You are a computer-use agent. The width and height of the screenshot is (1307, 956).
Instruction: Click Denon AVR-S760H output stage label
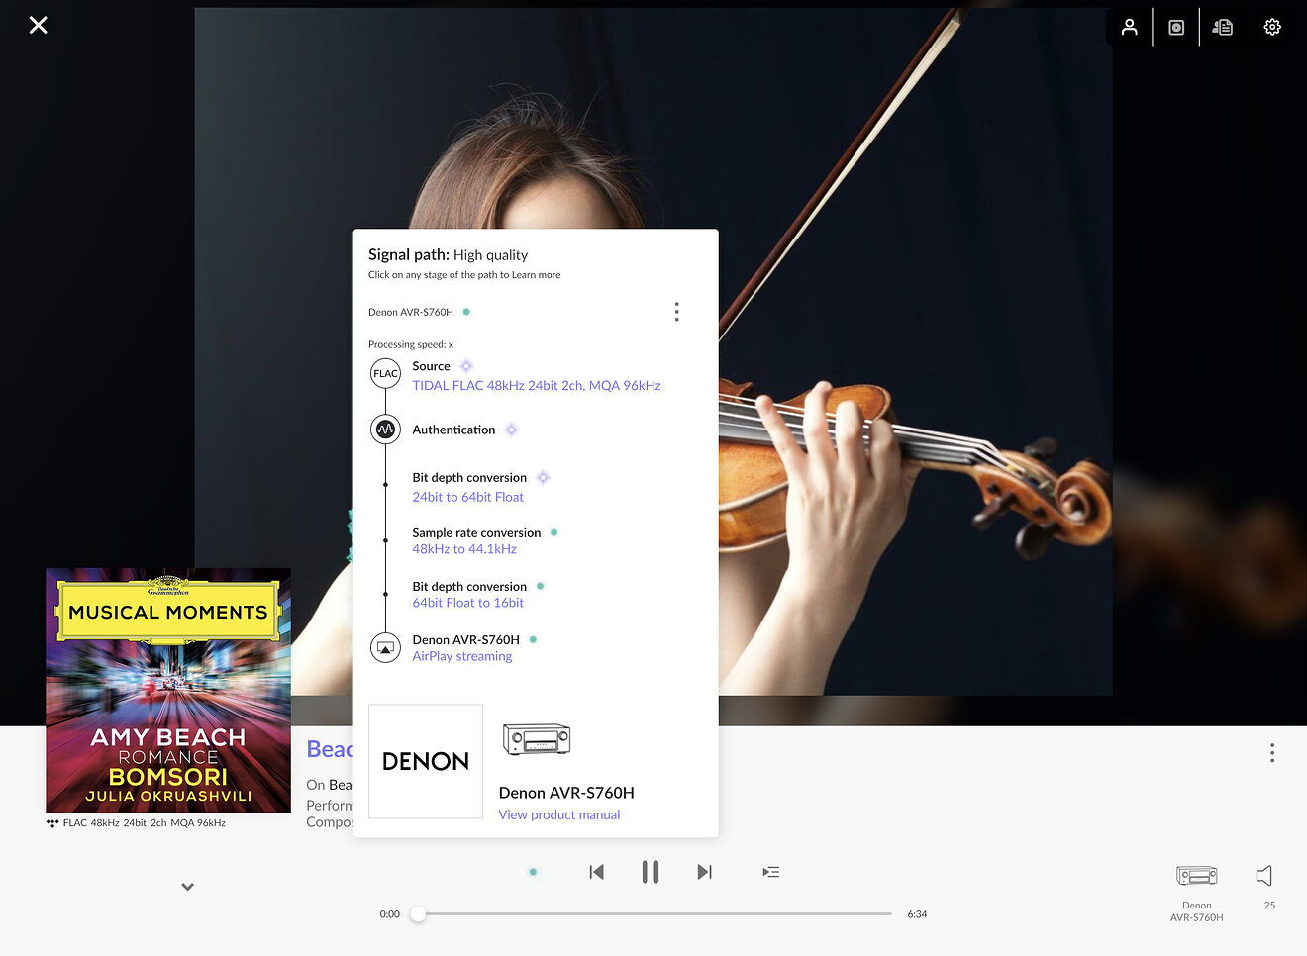(x=465, y=640)
